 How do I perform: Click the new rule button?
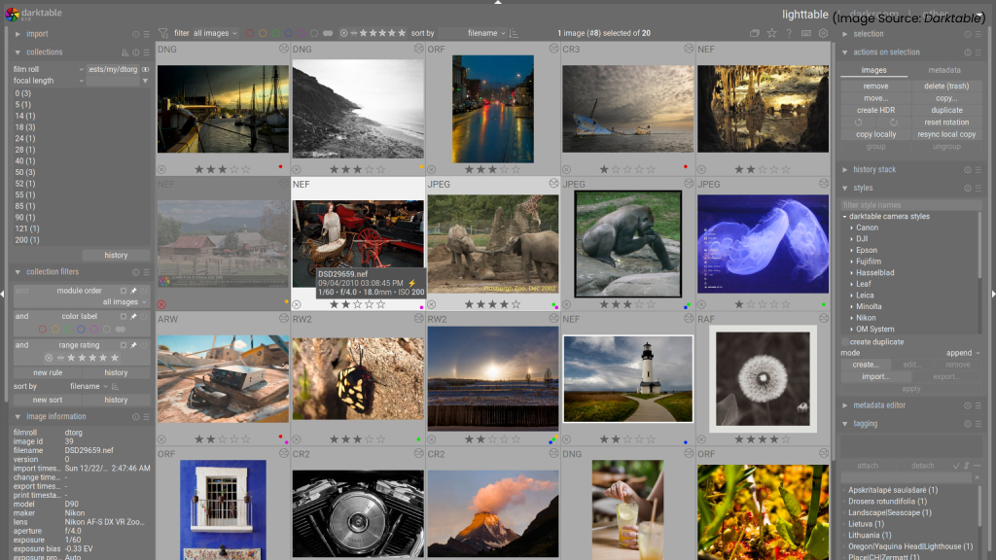[47, 372]
